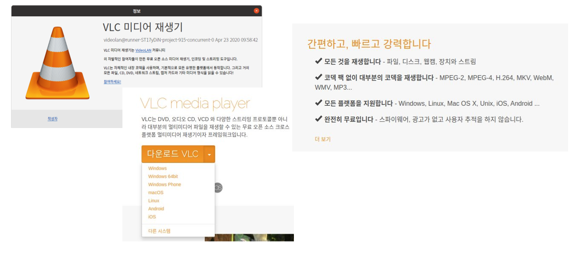Click the 모든 것을 재생합니다 text
This screenshot has height=253, width=584.
[x=352, y=61]
